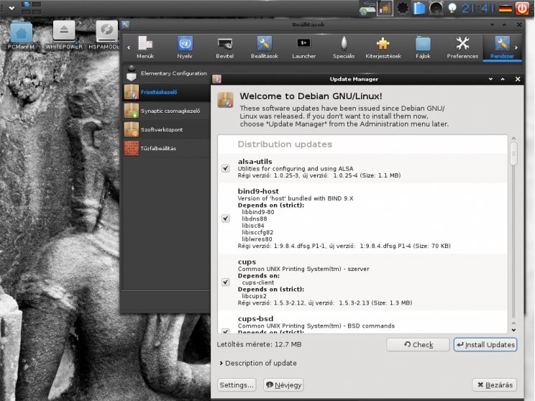This screenshot has width=535, height=401.
Task: Select the Rendszer category tab
Action: (x=502, y=47)
